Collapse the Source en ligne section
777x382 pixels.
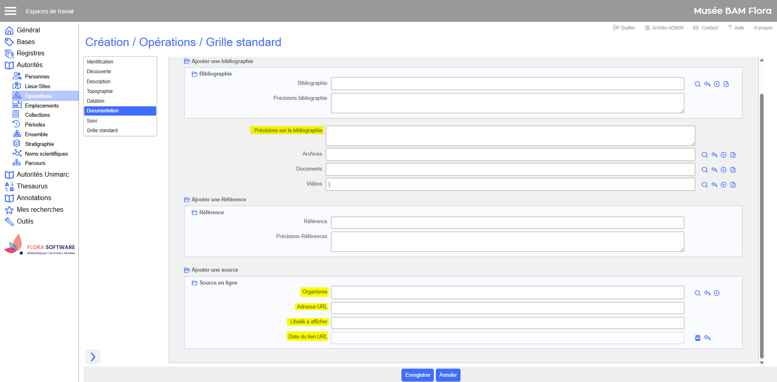pos(195,283)
